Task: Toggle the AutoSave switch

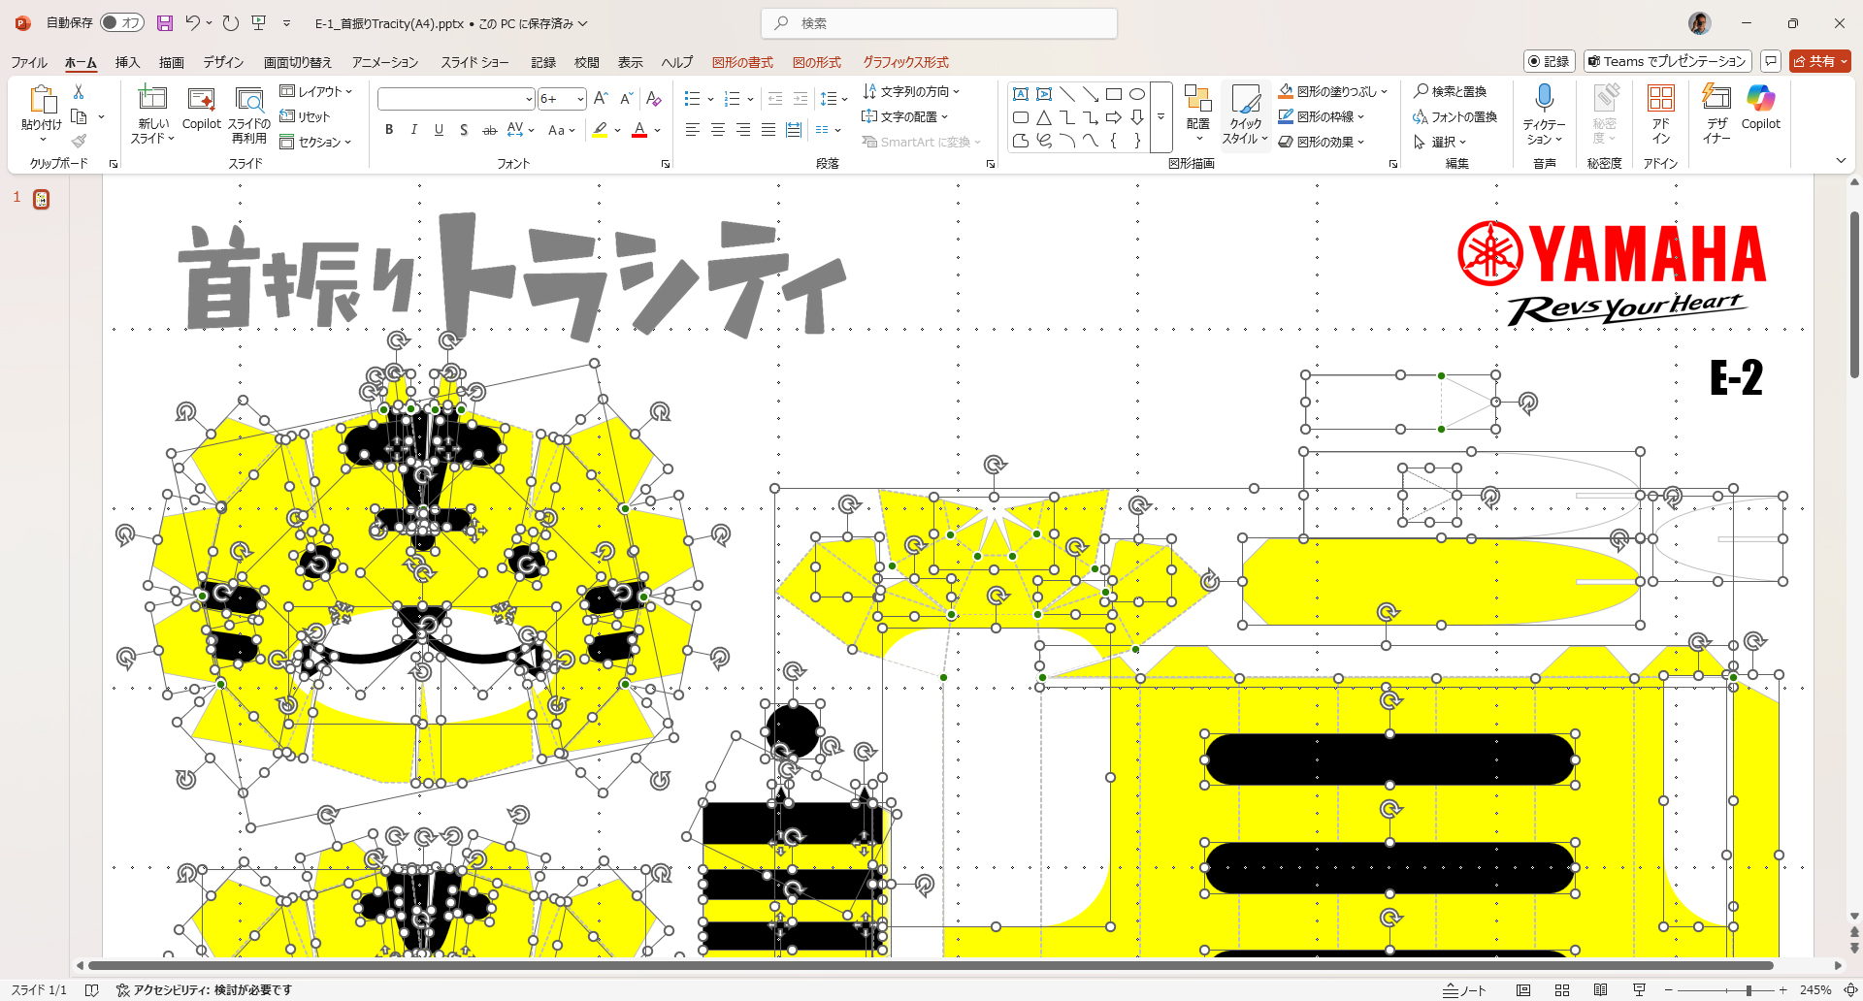Action: click(x=122, y=23)
